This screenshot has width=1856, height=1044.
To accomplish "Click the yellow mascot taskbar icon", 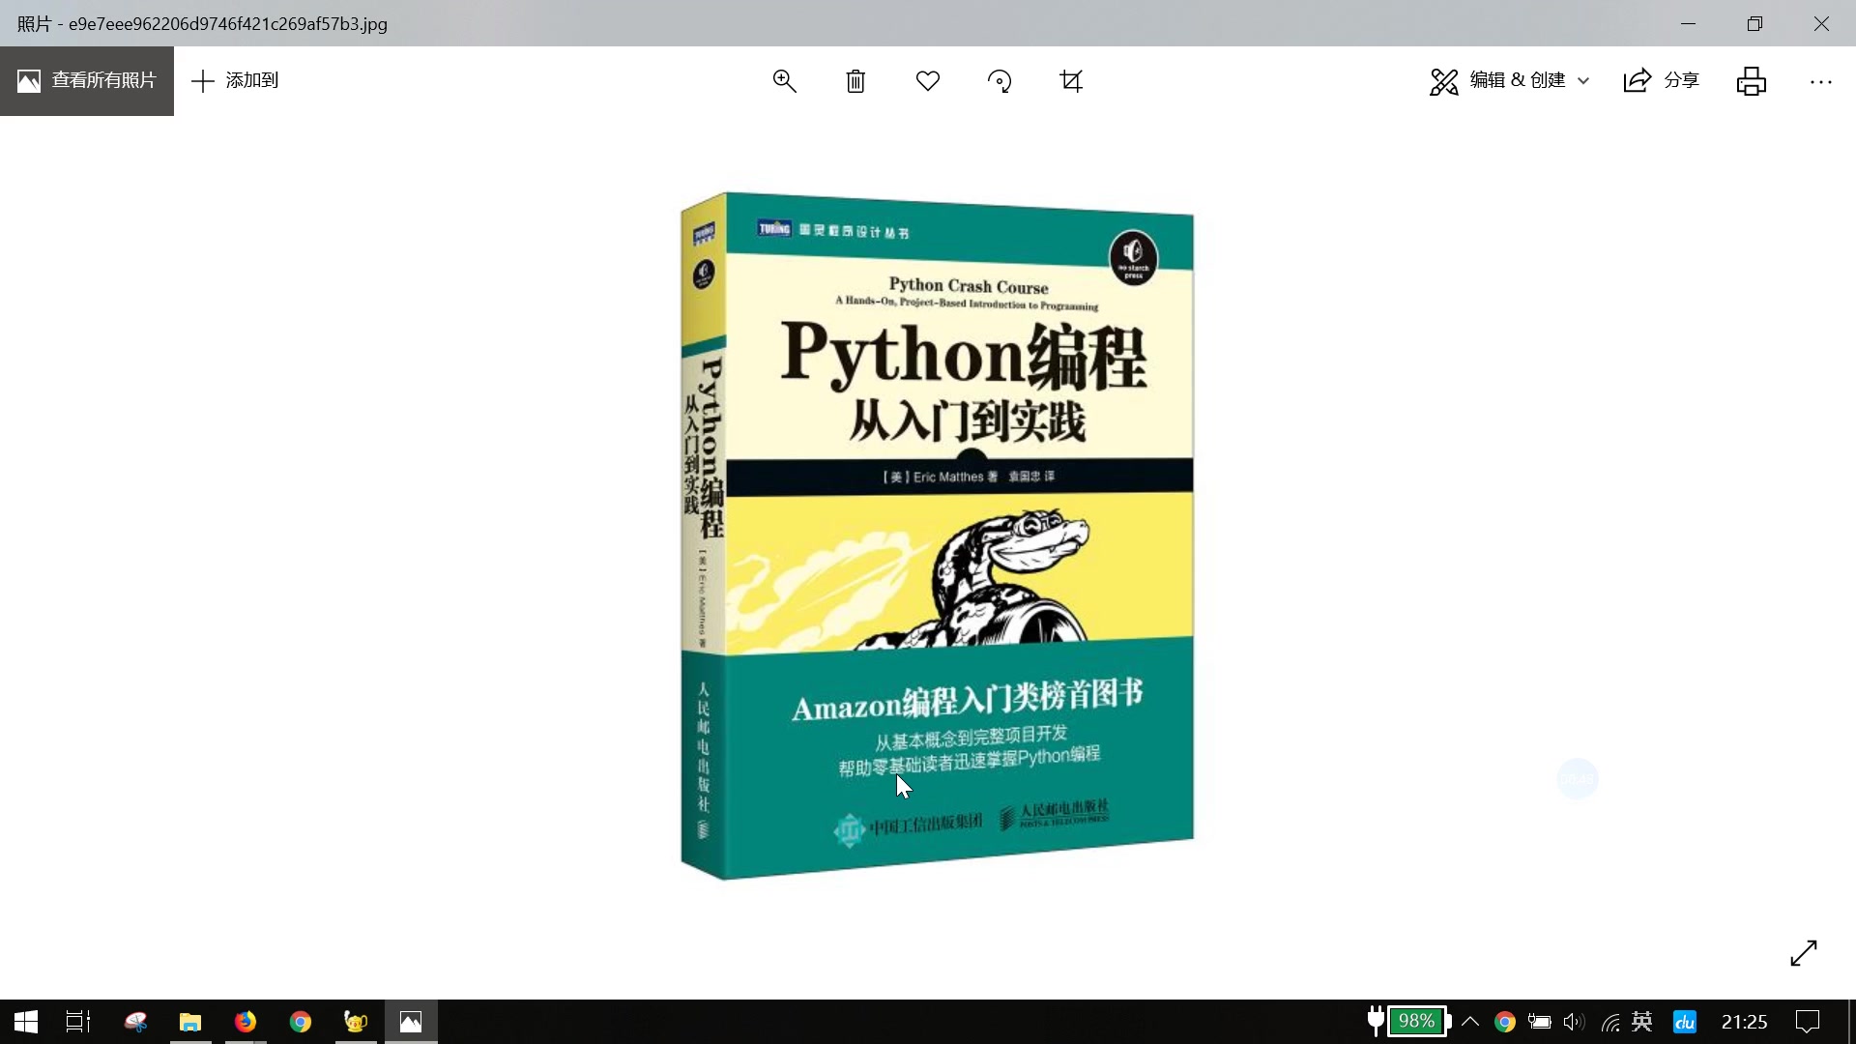I will (356, 1022).
